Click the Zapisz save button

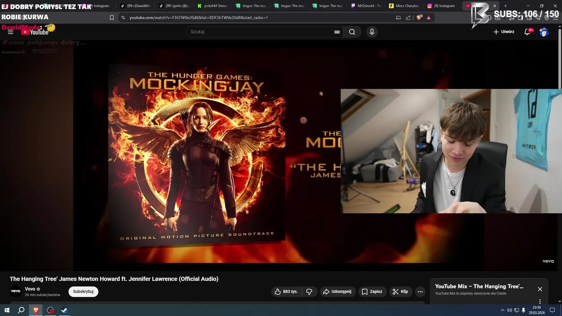click(372, 291)
